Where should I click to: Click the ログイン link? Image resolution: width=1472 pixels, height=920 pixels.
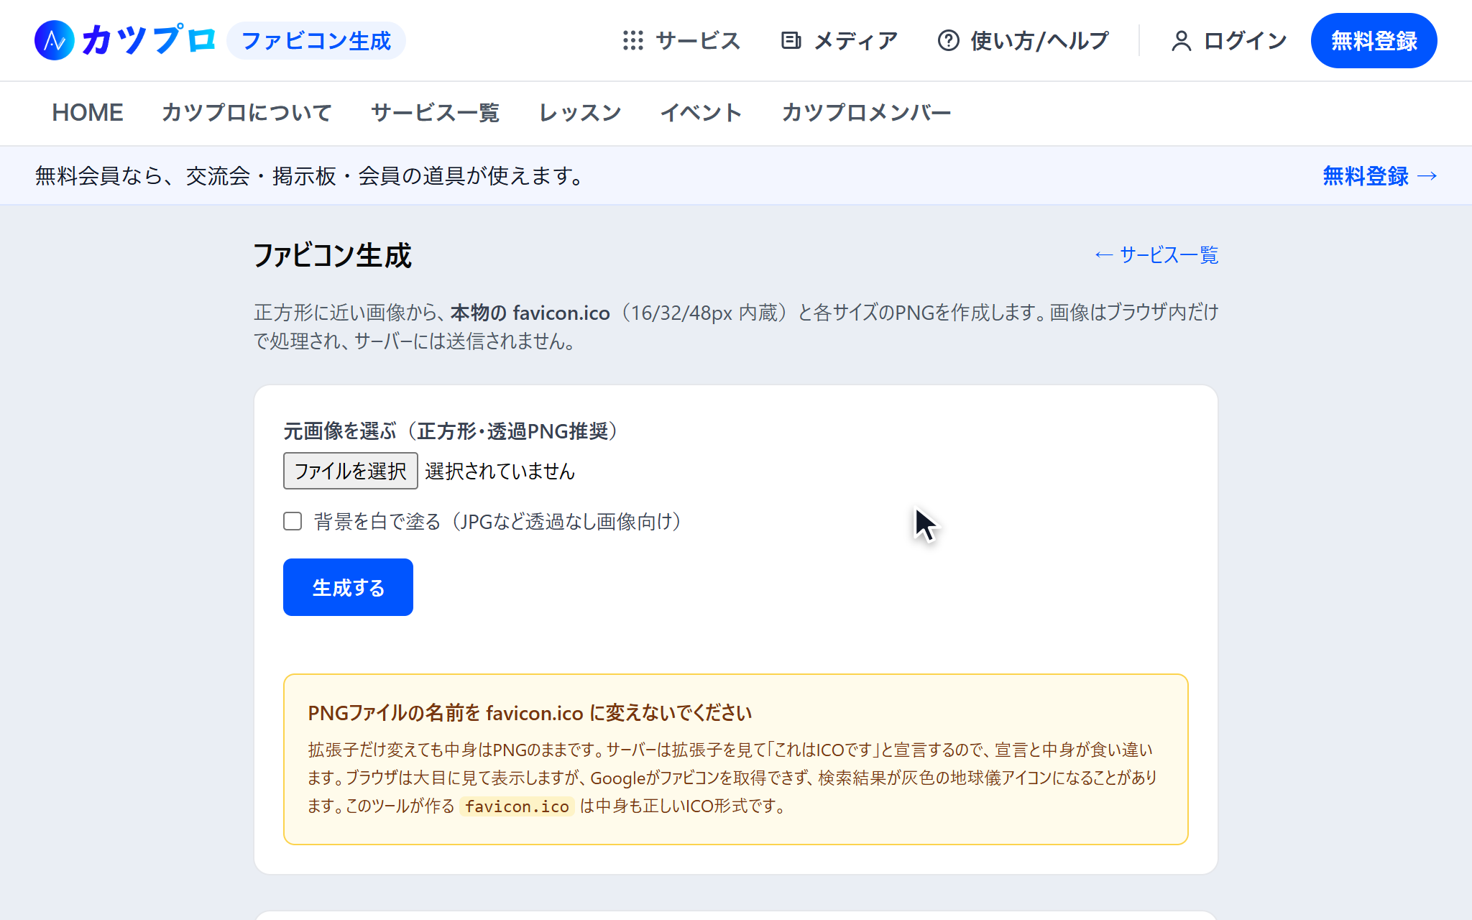pyautogui.click(x=1228, y=40)
